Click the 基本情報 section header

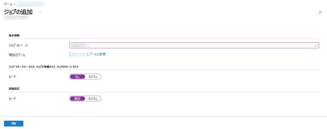coord(14,36)
